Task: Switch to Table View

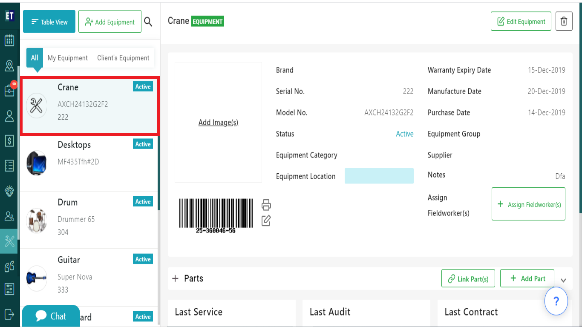Action: click(49, 22)
